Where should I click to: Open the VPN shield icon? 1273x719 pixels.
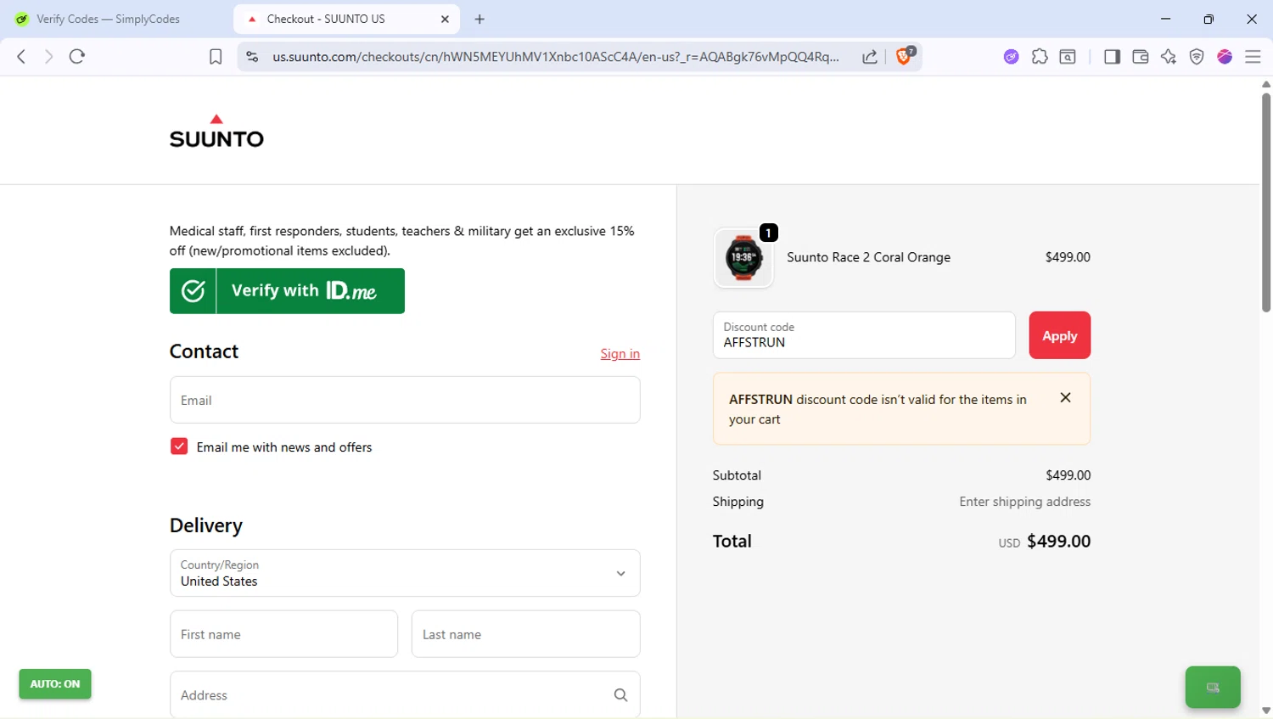[x=1197, y=57]
